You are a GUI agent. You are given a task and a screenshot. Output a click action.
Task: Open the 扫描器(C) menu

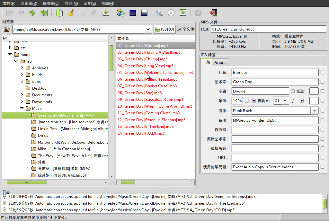[x=51, y=3]
